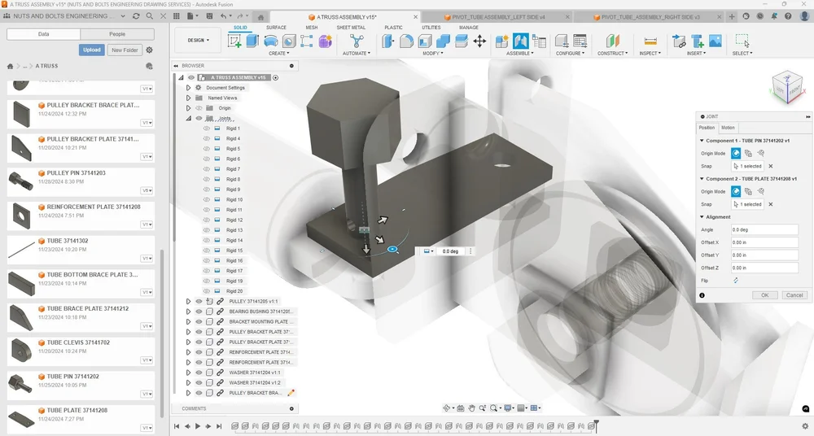Switch to the People tab
The width and height of the screenshot is (814, 436).
coord(117,34)
